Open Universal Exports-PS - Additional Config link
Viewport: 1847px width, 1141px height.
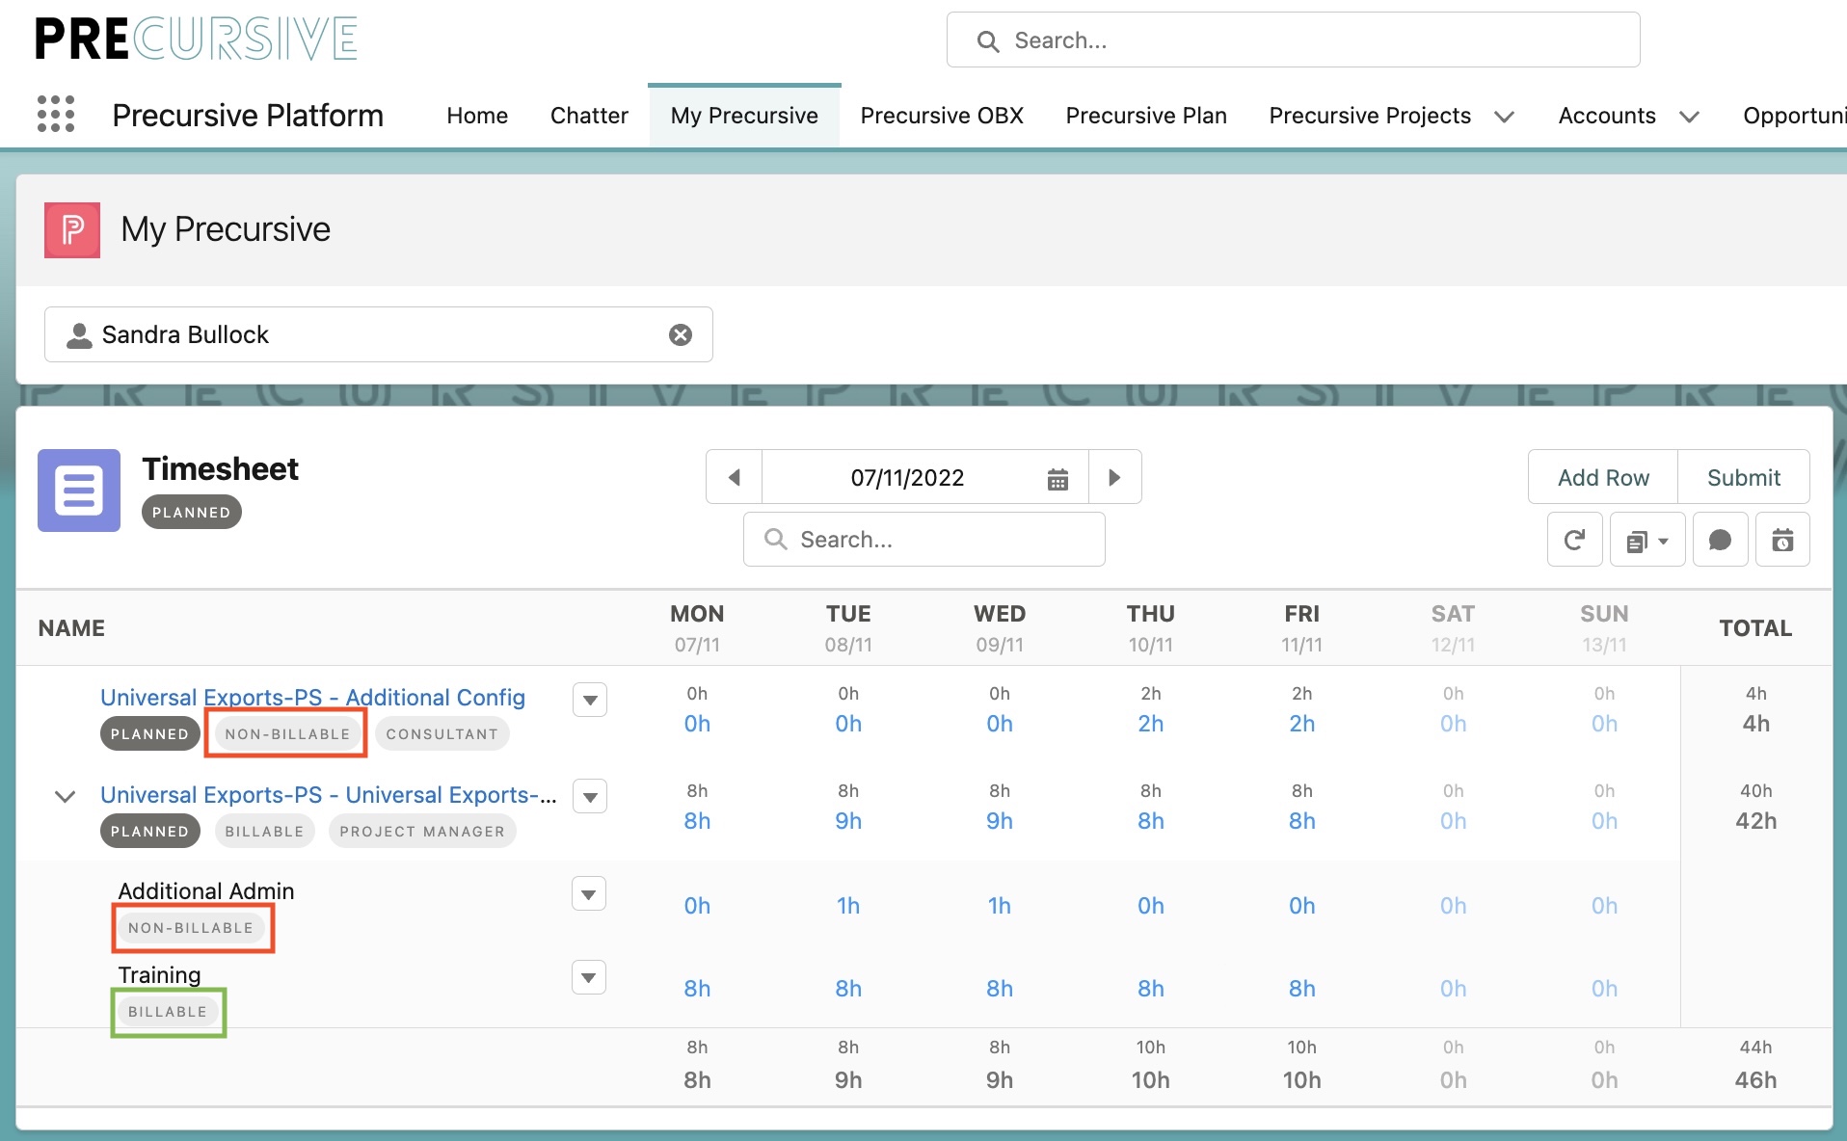[x=312, y=698]
